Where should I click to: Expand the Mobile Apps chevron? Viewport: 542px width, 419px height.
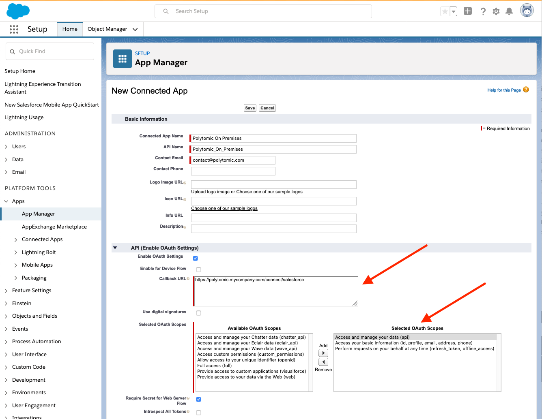(16, 265)
